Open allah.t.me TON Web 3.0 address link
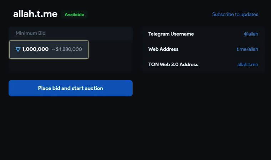 (248, 65)
